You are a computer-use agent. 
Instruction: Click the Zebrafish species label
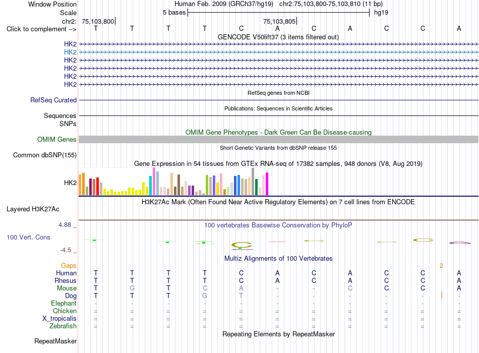[63, 326]
